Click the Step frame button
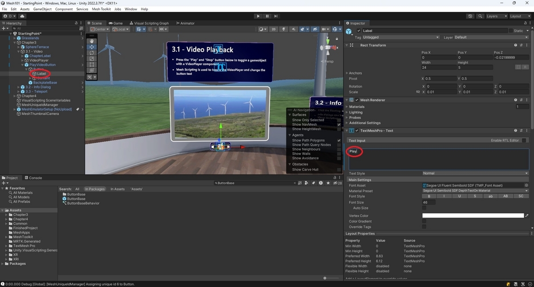 pyautogui.click(x=276, y=16)
